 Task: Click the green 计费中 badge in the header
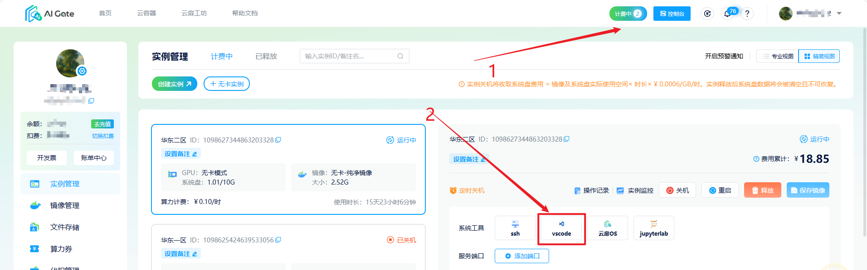[x=628, y=14]
